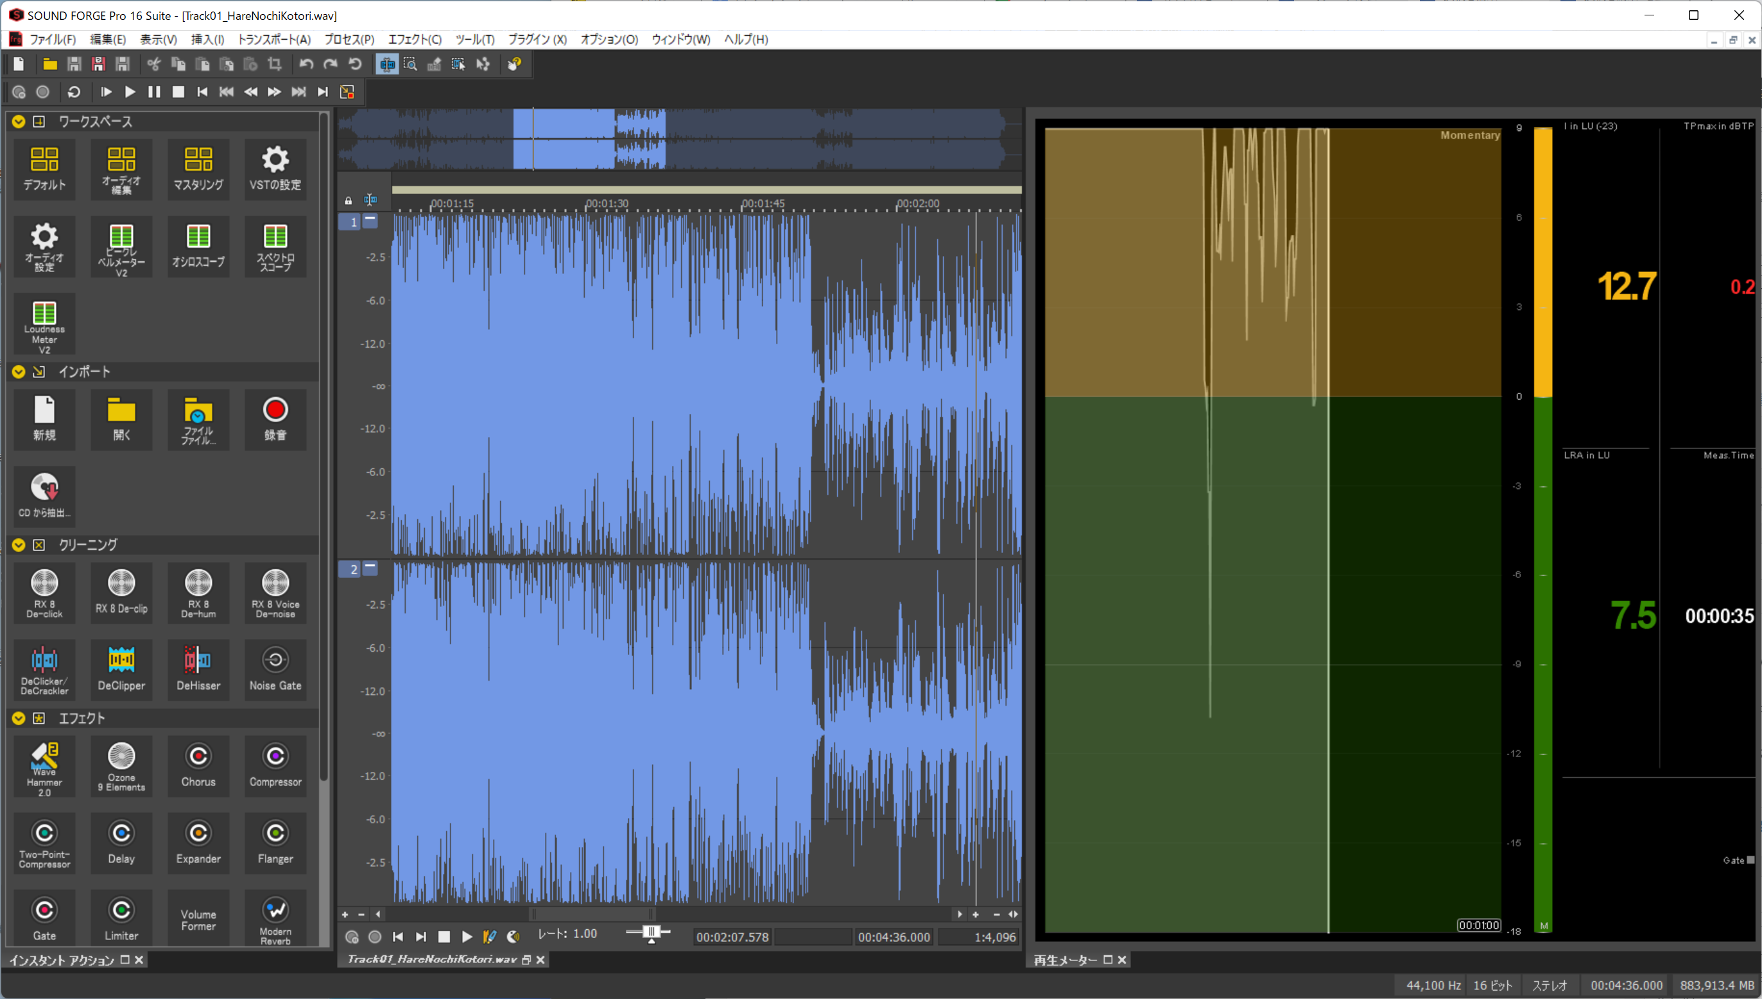Toggle the pencil tool in main toolbar

(435, 65)
